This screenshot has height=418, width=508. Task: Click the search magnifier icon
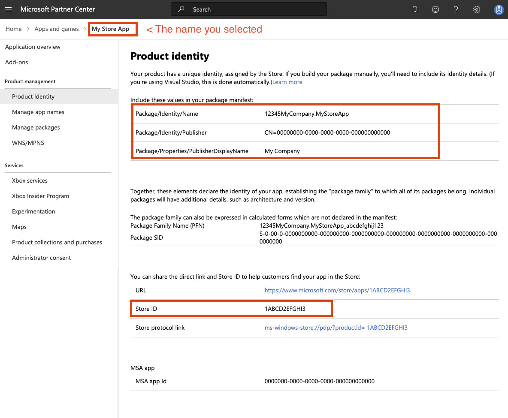click(x=181, y=9)
